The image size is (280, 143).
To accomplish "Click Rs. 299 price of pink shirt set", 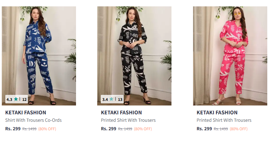I will click(x=204, y=129).
